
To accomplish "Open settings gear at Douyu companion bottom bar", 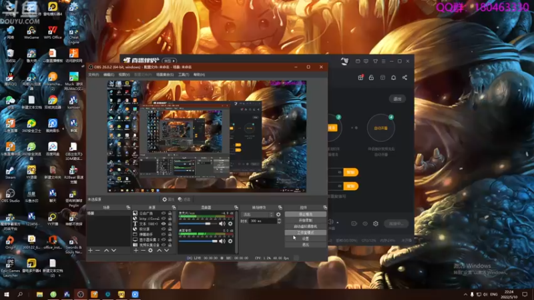I will tap(376, 223).
